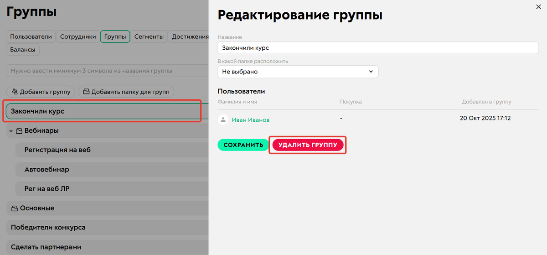
Task: Delete group via Удалить группу button
Action: click(308, 145)
